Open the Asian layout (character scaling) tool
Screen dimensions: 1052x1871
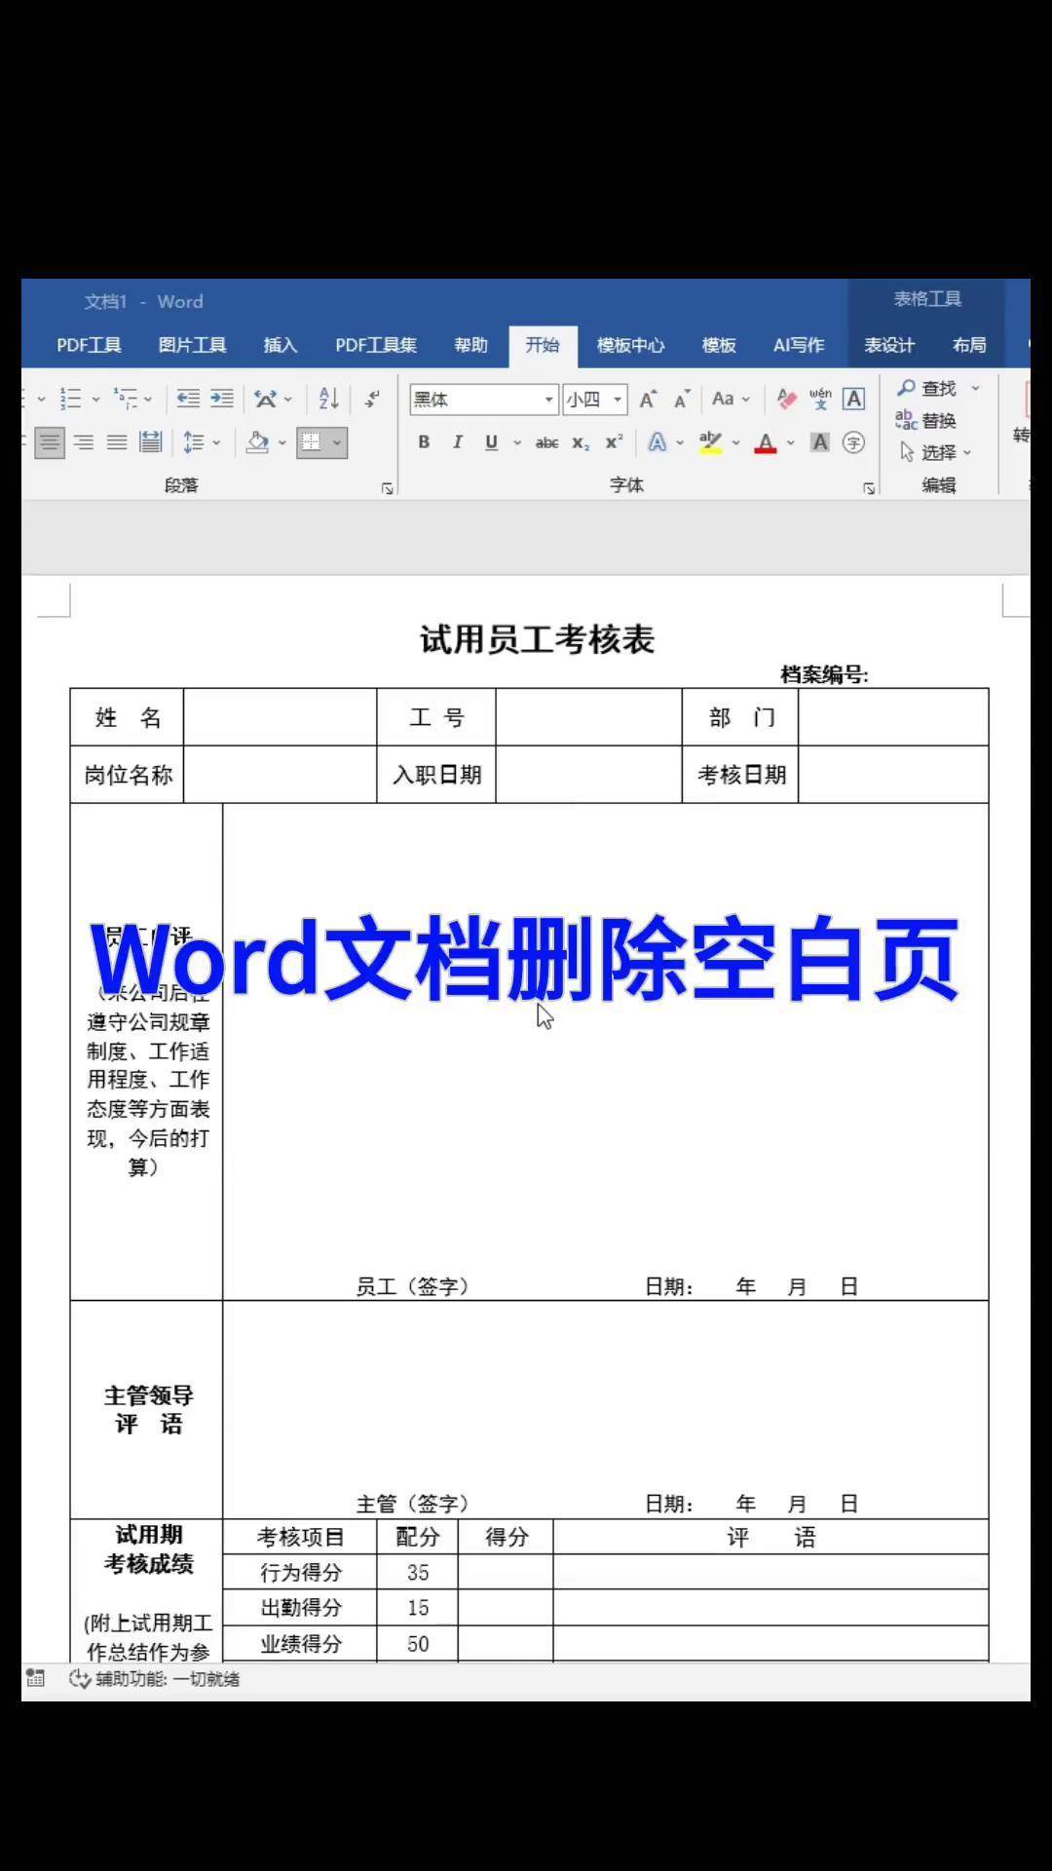tap(265, 399)
